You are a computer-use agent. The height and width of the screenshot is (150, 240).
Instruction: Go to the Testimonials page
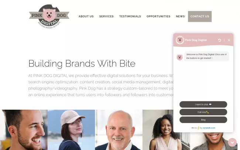(x=130, y=16)
